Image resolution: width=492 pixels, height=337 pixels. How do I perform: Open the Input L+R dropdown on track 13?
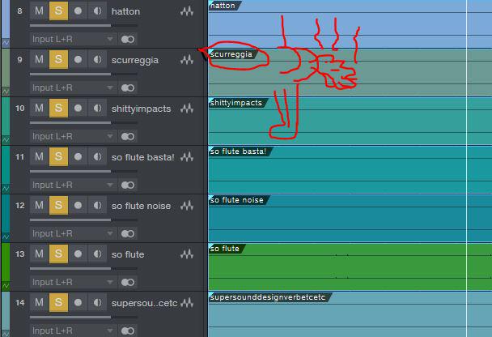pos(73,282)
